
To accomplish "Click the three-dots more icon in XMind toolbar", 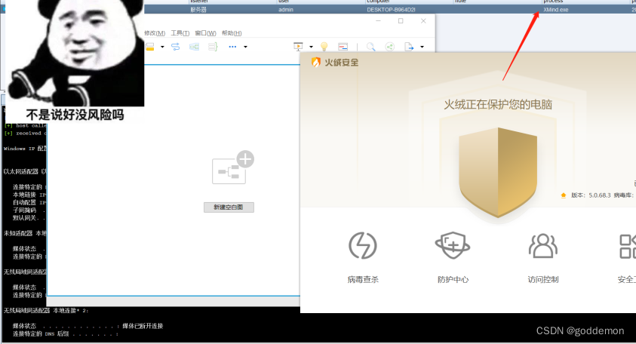I will pyautogui.click(x=232, y=47).
